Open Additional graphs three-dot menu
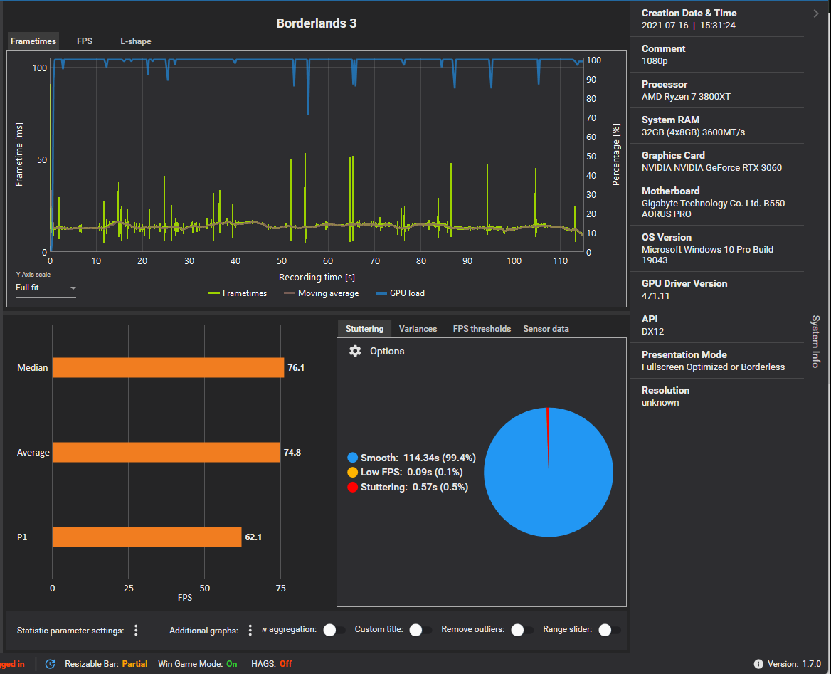Image resolution: width=831 pixels, height=674 pixels. pyautogui.click(x=250, y=630)
